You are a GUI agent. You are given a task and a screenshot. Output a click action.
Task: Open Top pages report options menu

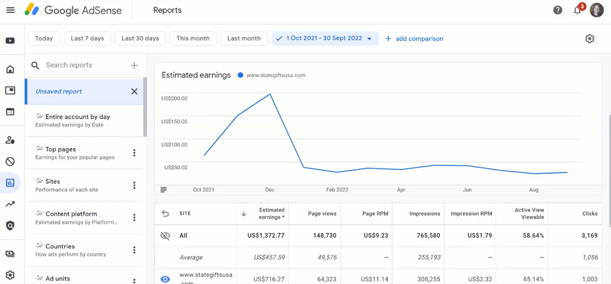tap(134, 153)
